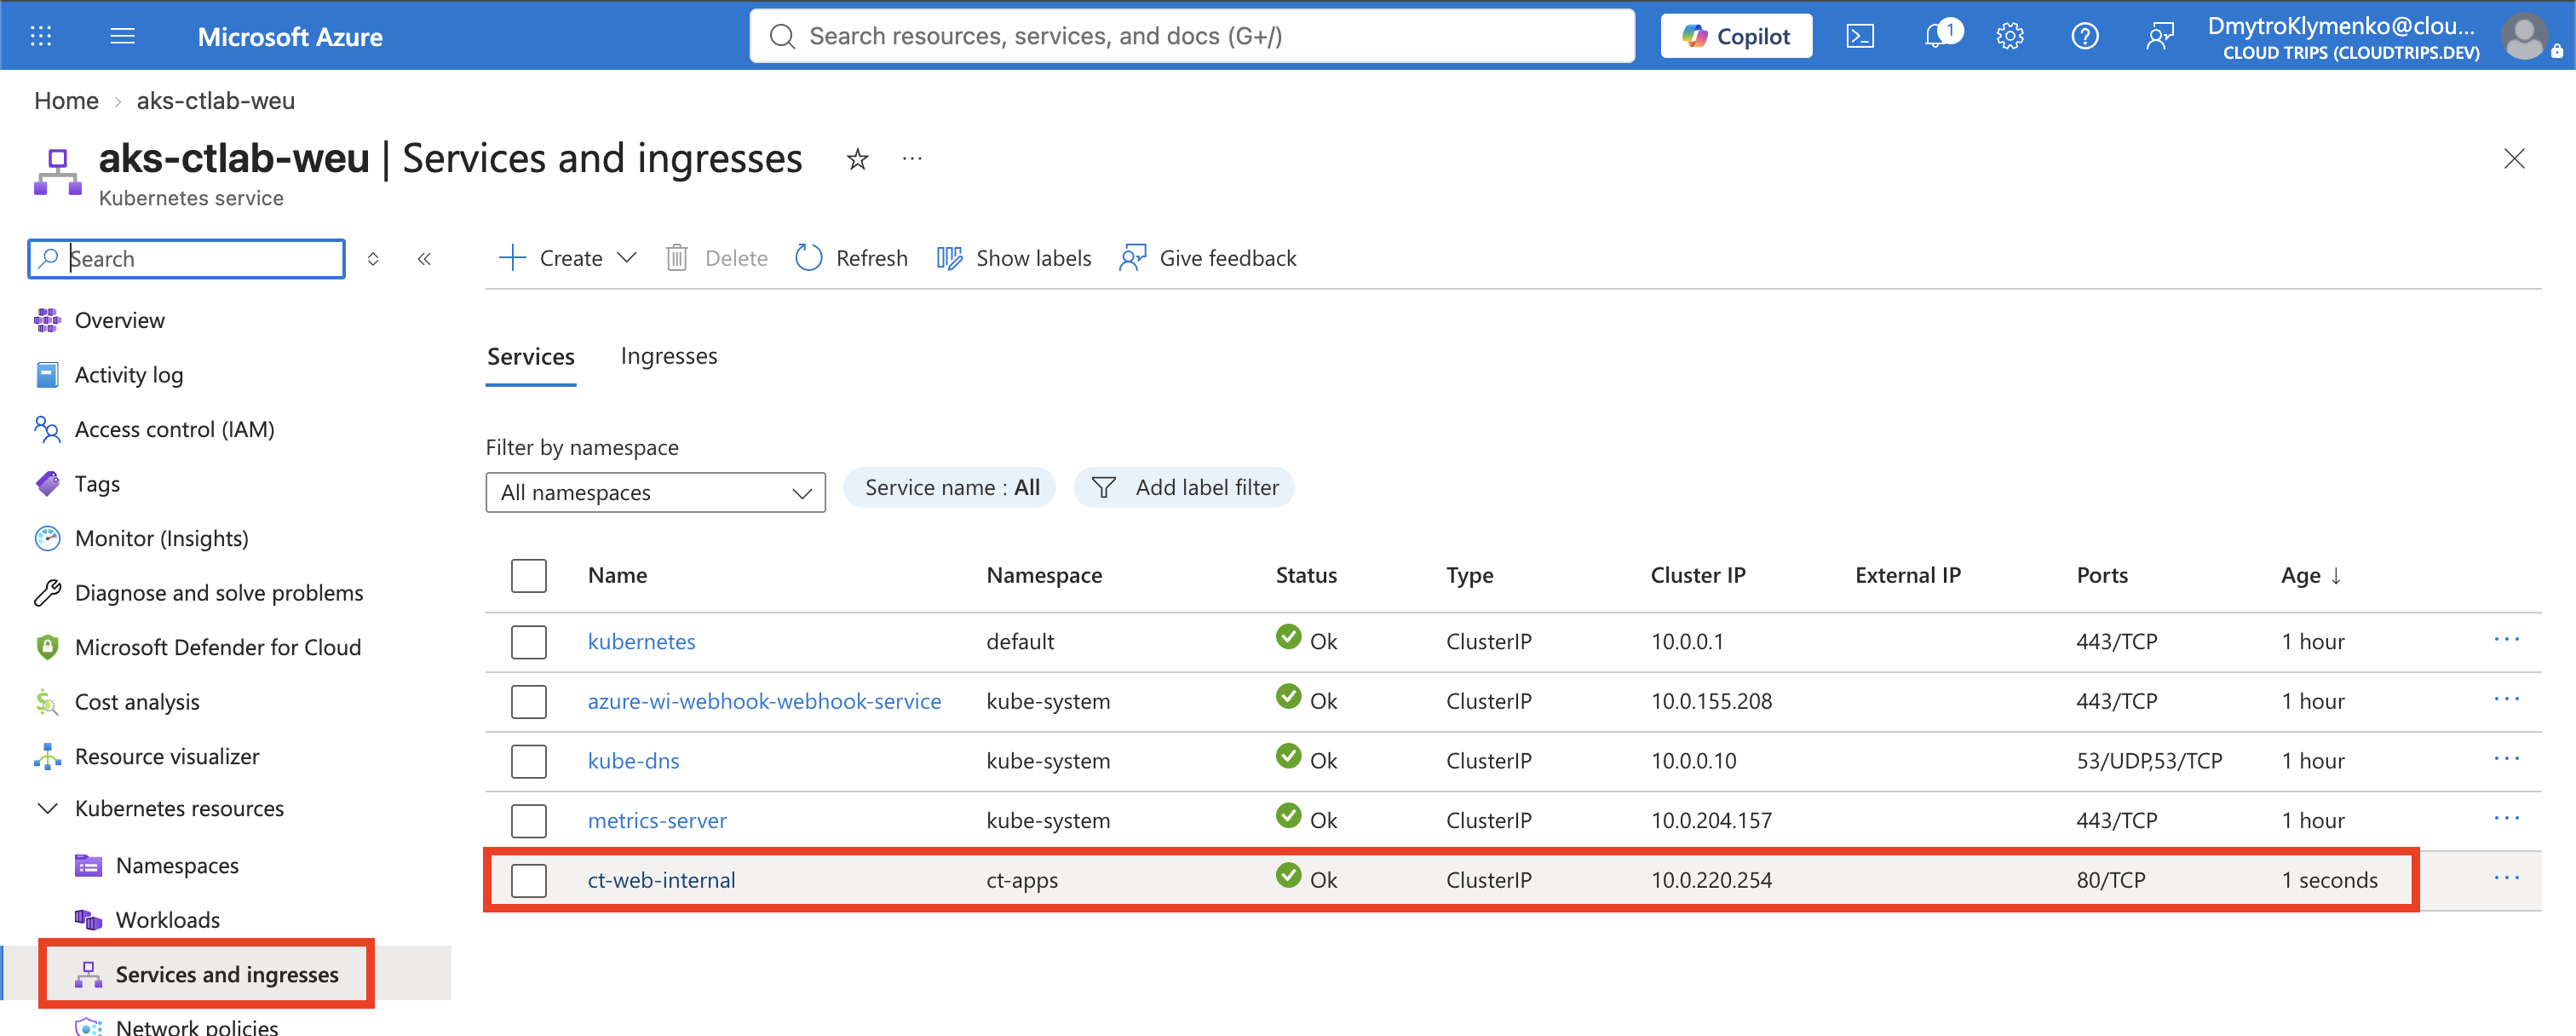Open the help question mark icon
Viewport: 2576px width, 1036px height.
pos(2084,37)
